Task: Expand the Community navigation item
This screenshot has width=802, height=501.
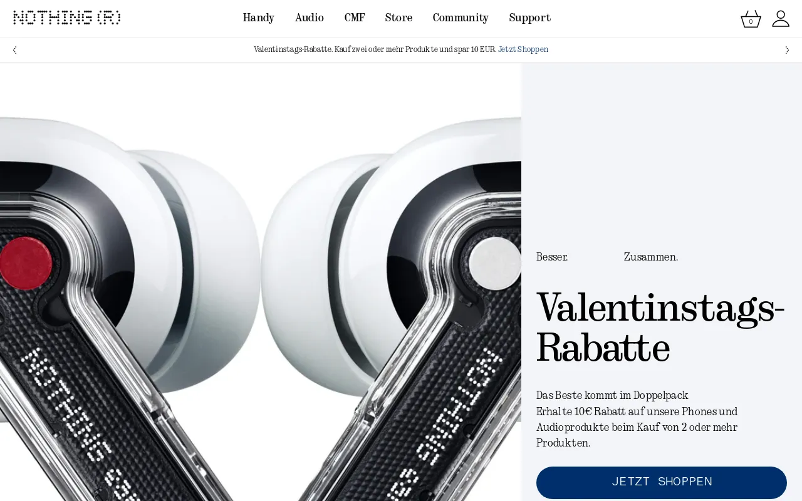Action: pyautogui.click(x=461, y=18)
